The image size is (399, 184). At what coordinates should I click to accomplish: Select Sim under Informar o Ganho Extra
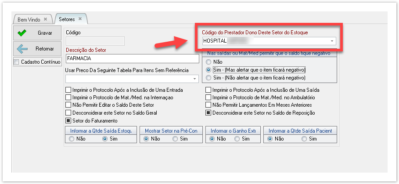237,139
